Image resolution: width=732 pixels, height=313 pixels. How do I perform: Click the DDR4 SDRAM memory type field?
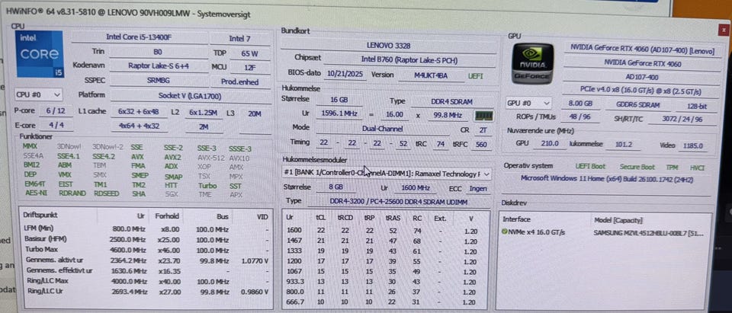click(451, 101)
